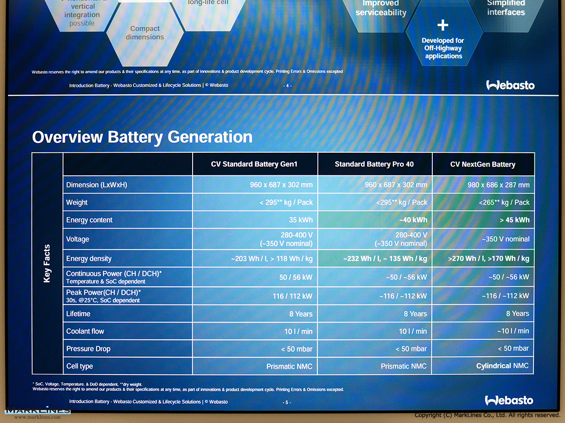Select the '35 kWh' energy content value
565x423 pixels.
(301, 220)
